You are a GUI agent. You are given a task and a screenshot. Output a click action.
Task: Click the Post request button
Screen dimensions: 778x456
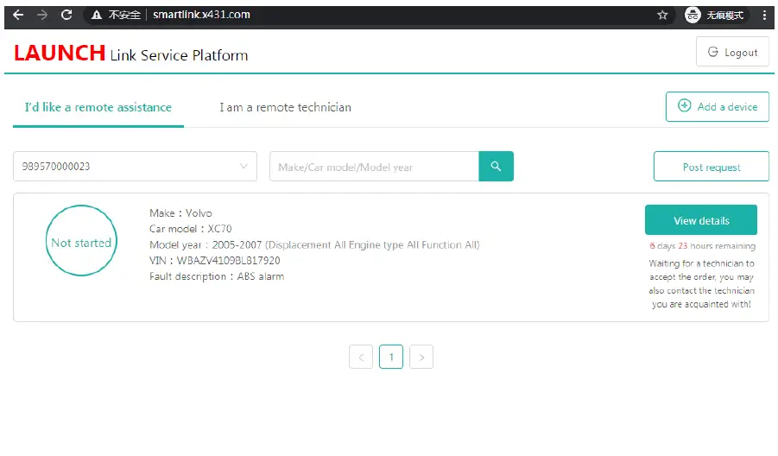(712, 166)
